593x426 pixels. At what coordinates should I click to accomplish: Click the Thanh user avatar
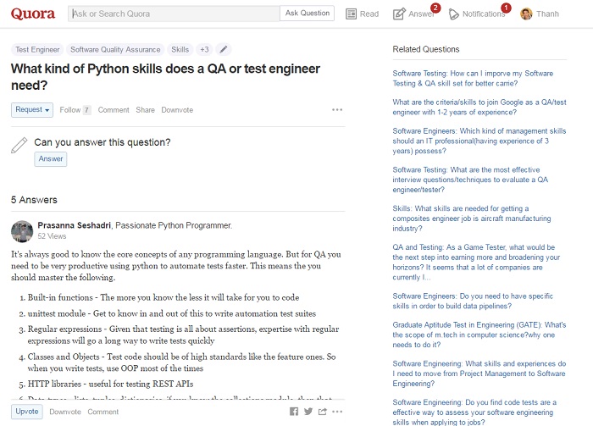pyautogui.click(x=526, y=14)
